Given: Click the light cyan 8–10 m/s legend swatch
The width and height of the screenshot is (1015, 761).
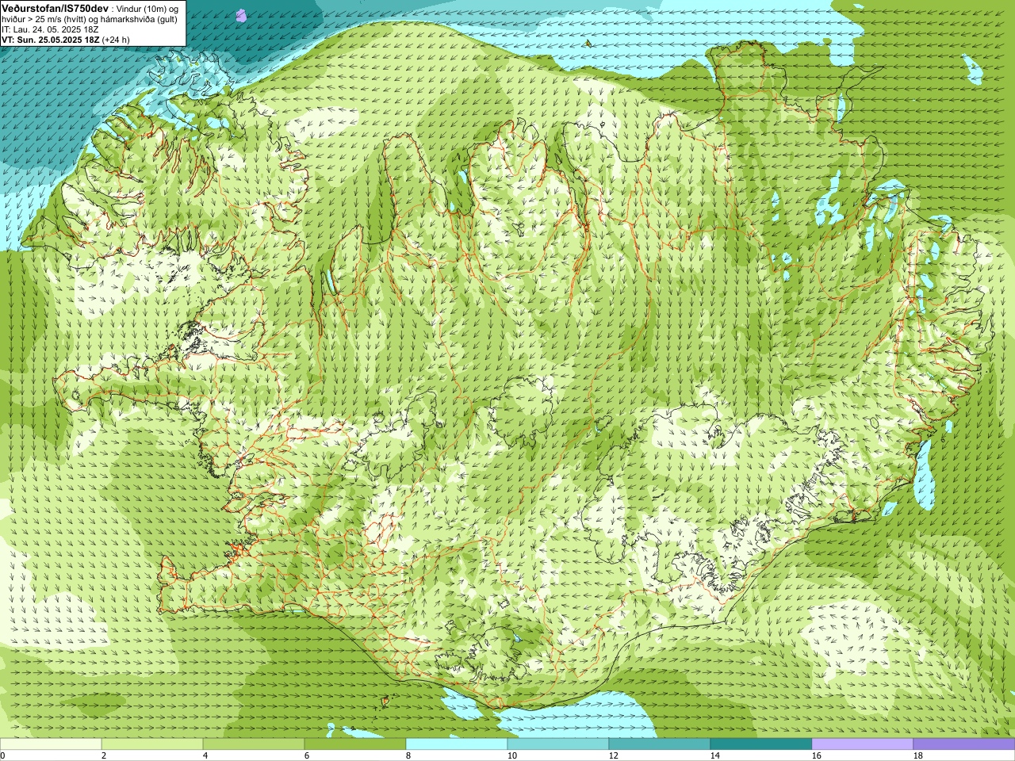Looking at the screenshot, I should click(x=457, y=744).
